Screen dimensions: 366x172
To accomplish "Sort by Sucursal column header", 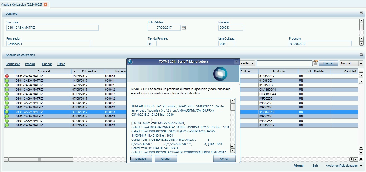I will click(44, 71).
